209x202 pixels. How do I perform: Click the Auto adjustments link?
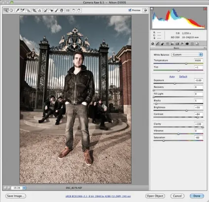[x=172, y=77]
